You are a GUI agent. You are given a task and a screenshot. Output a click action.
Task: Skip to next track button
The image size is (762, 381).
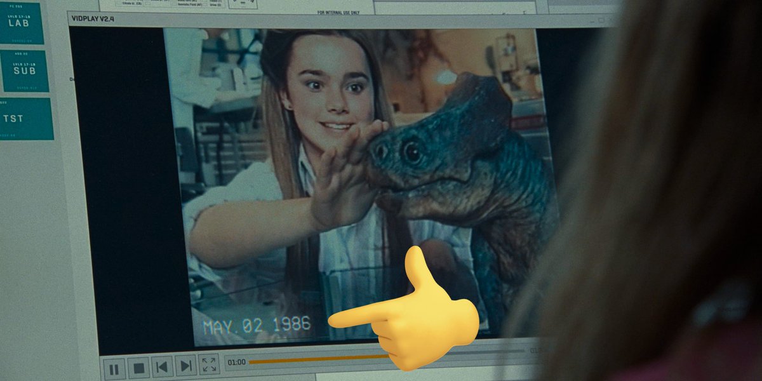(185, 366)
